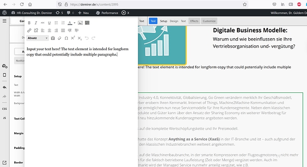Apply subscript formatting

coord(80,38)
